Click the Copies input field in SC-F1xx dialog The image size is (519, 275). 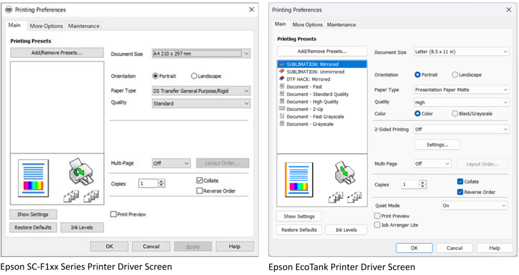tap(148, 183)
